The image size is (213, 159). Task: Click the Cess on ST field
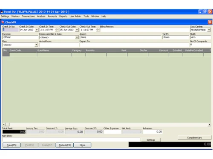coord(94,132)
